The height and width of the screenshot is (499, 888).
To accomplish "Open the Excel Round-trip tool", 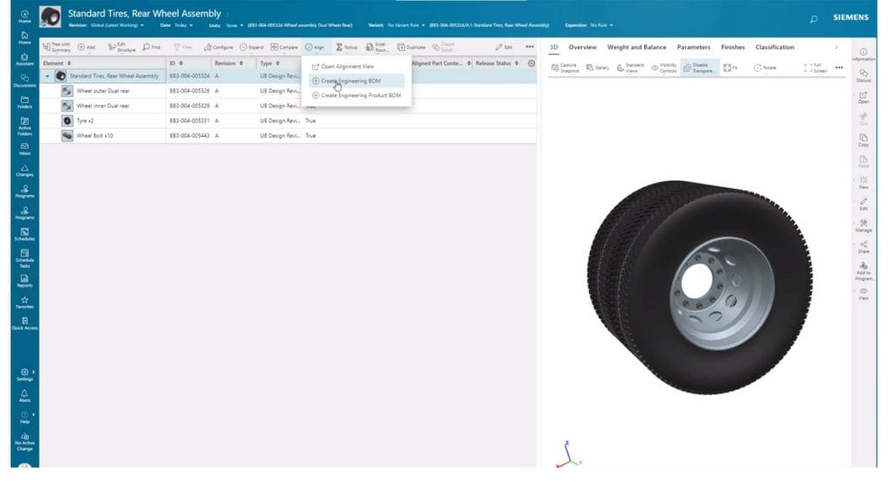I will [376, 48].
